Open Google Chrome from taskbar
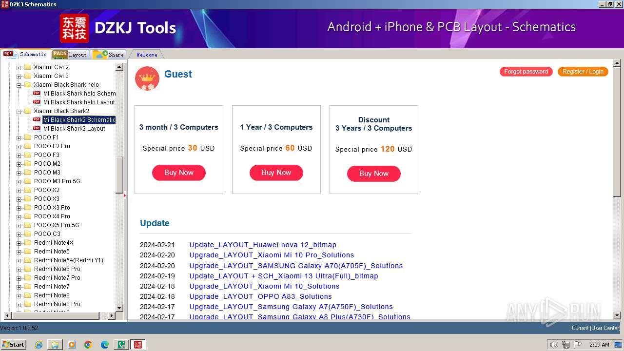The image size is (624, 351). pos(88,345)
